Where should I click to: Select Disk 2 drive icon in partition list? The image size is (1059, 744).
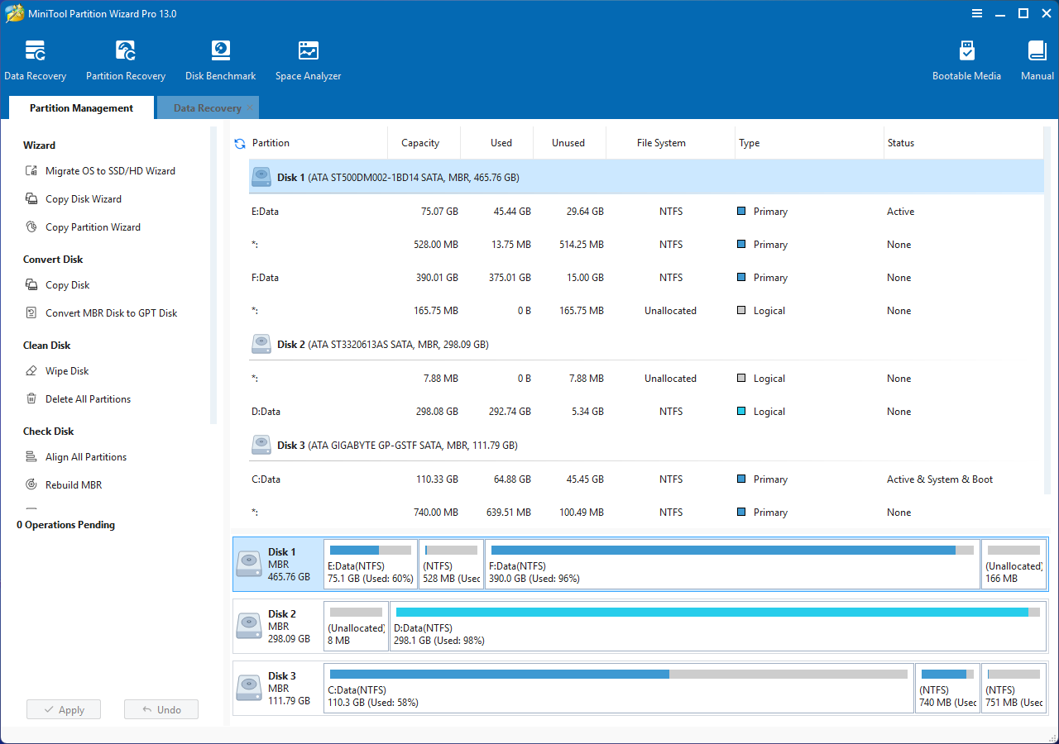[261, 344]
